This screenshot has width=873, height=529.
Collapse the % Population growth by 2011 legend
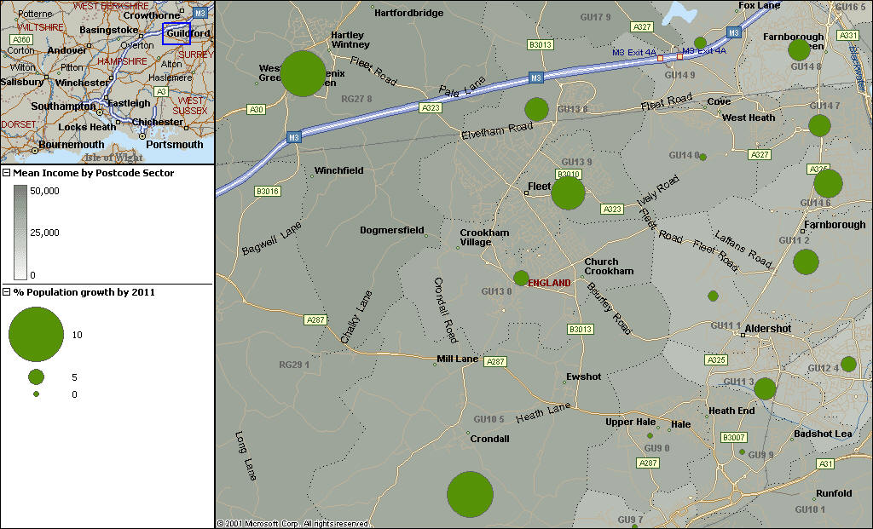pyautogui.click(x=7, y=292)
